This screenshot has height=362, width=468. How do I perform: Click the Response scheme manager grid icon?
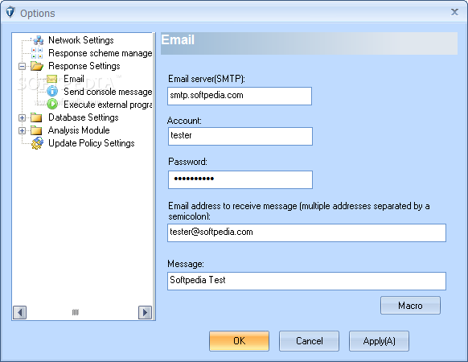(x=37, y=53)
